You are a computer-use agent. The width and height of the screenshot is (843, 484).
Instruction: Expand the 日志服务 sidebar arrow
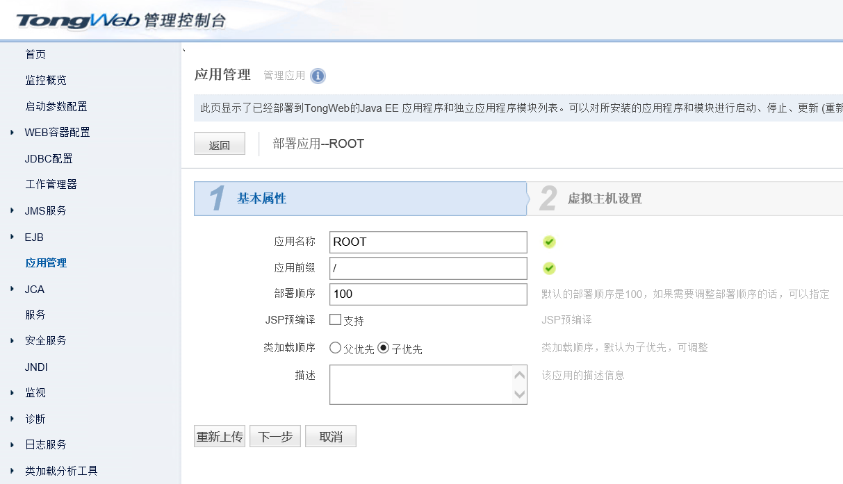tap(13, 444)
